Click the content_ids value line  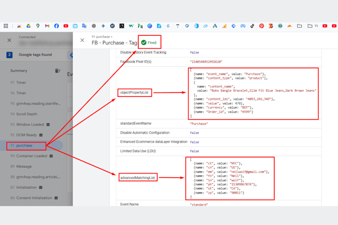tap(234, 99)
